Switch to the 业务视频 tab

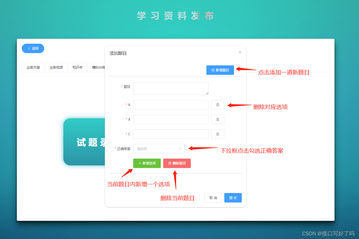pos(56,68)
